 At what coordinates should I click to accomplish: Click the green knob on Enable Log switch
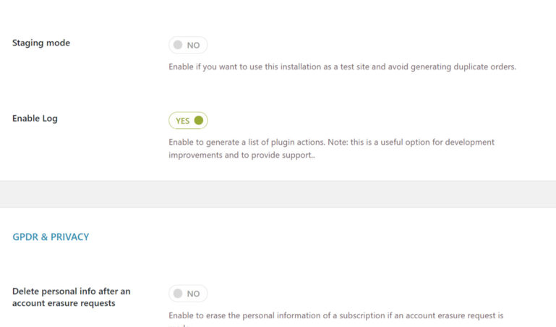pyautogui.click(x=199, y=121)
